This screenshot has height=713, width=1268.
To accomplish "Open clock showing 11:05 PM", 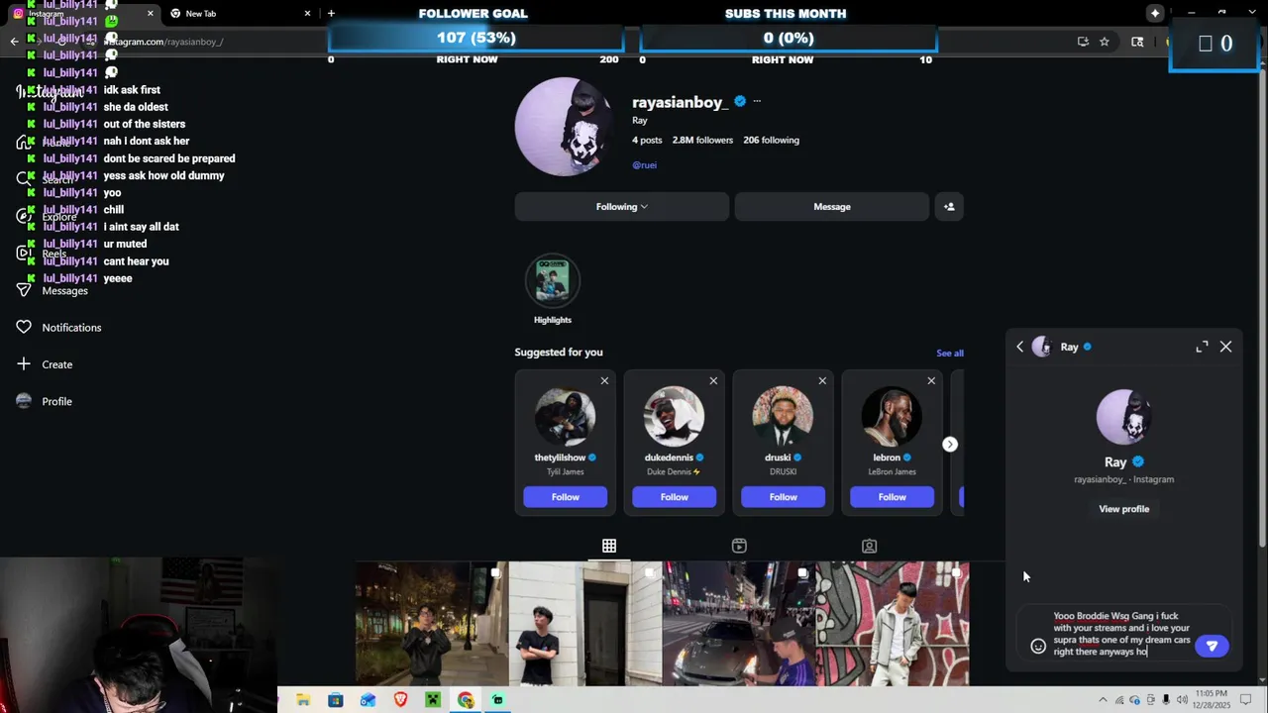I will (1213, 699).
